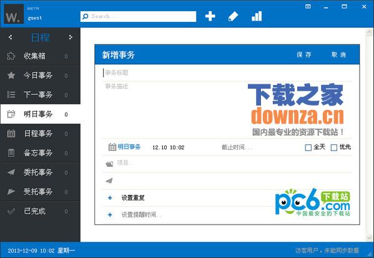Enable the 优先 priority checkbox
This screenshot has width=374, height=258.
pyautogui.click(x=334, y=147)
